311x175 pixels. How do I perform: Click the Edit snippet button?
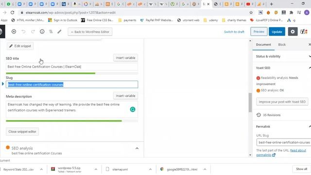(x=20, y=46)
